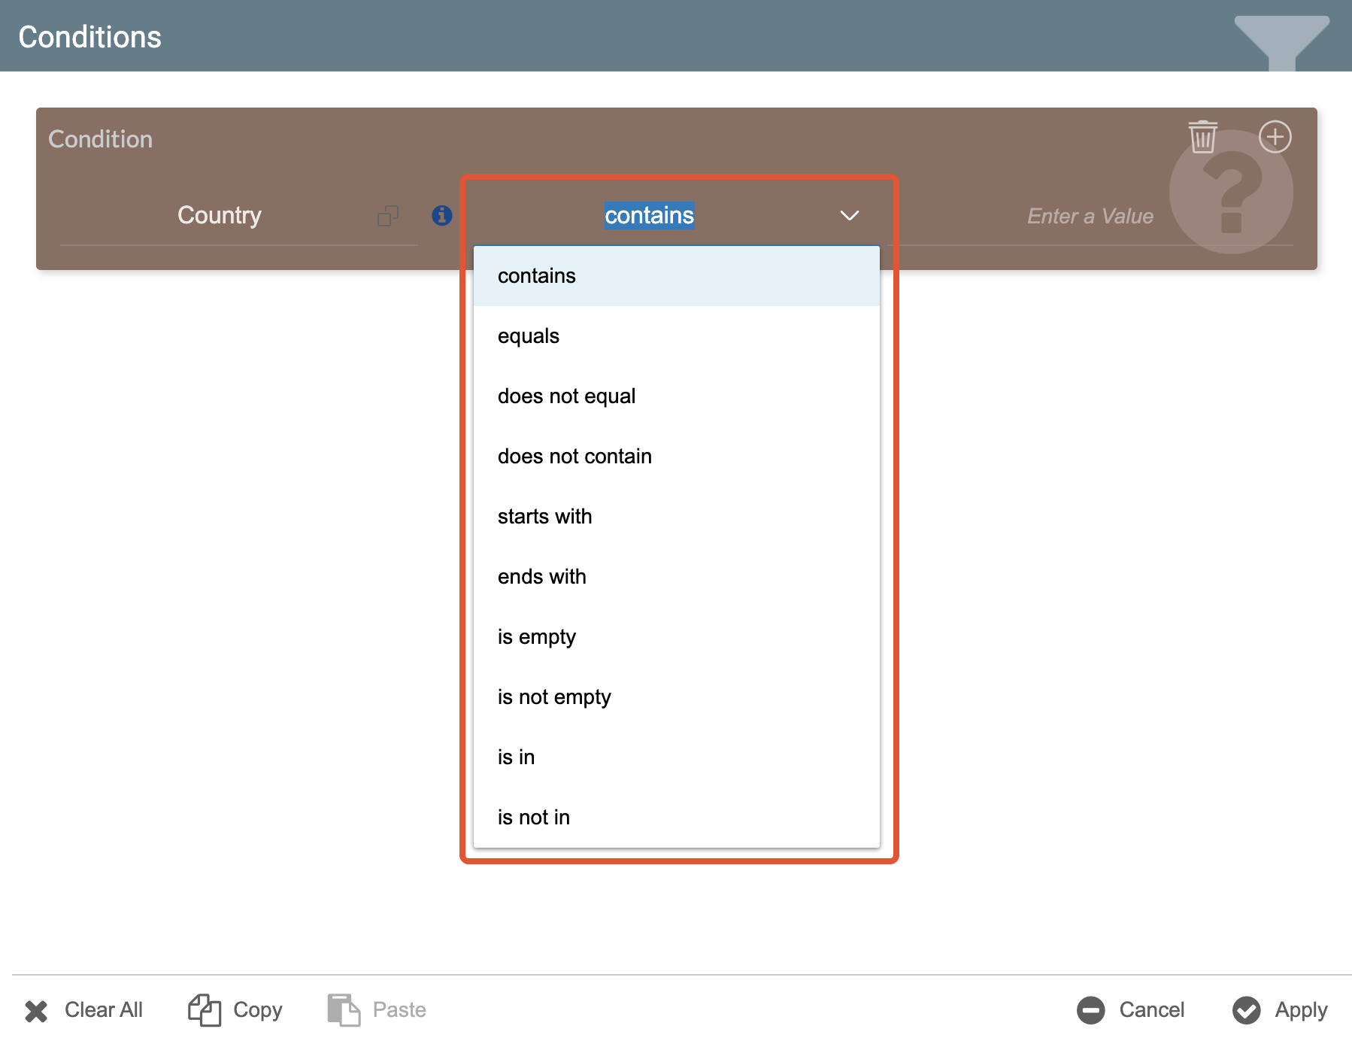Choose ends with from operator list
Screen dimensions: 1352x1044
(541, 577)
